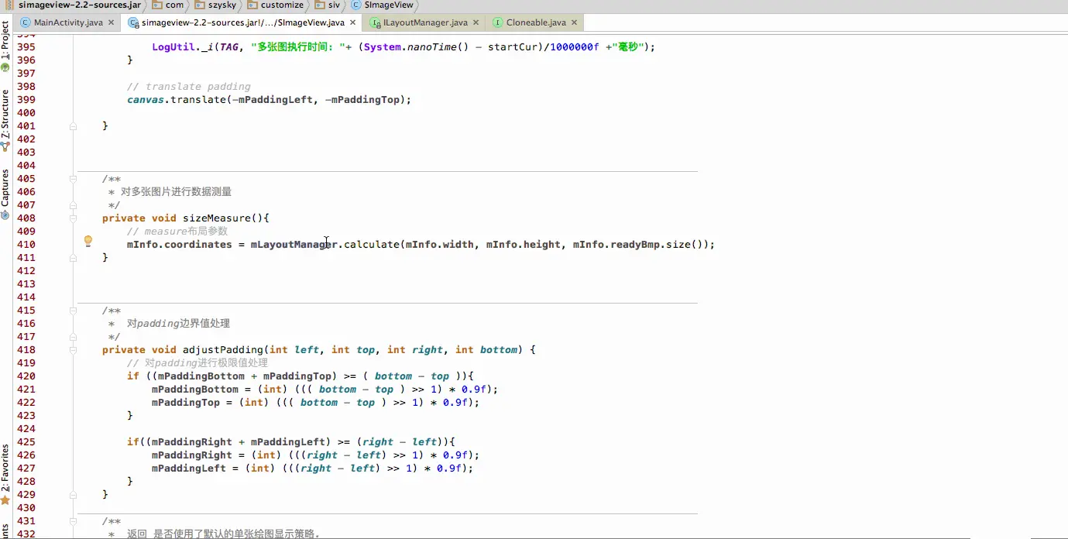Viewport: 1068px width, 539px height.
Task: Collapse the Javadoc fold at line 405
Action: [x=74, y=178]
